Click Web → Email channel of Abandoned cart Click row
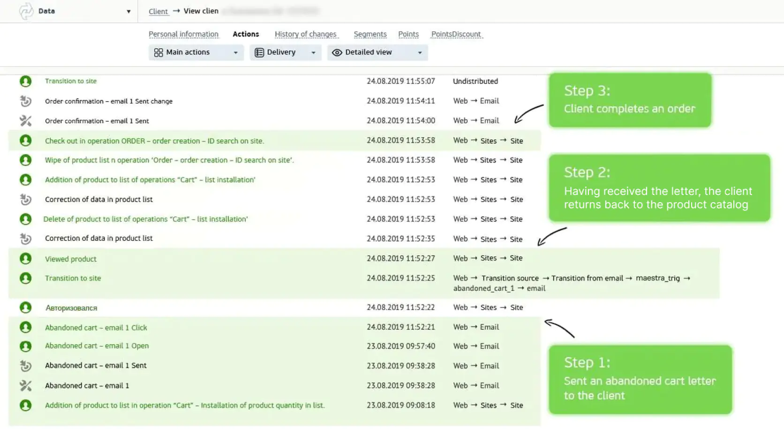 (476, 327)
